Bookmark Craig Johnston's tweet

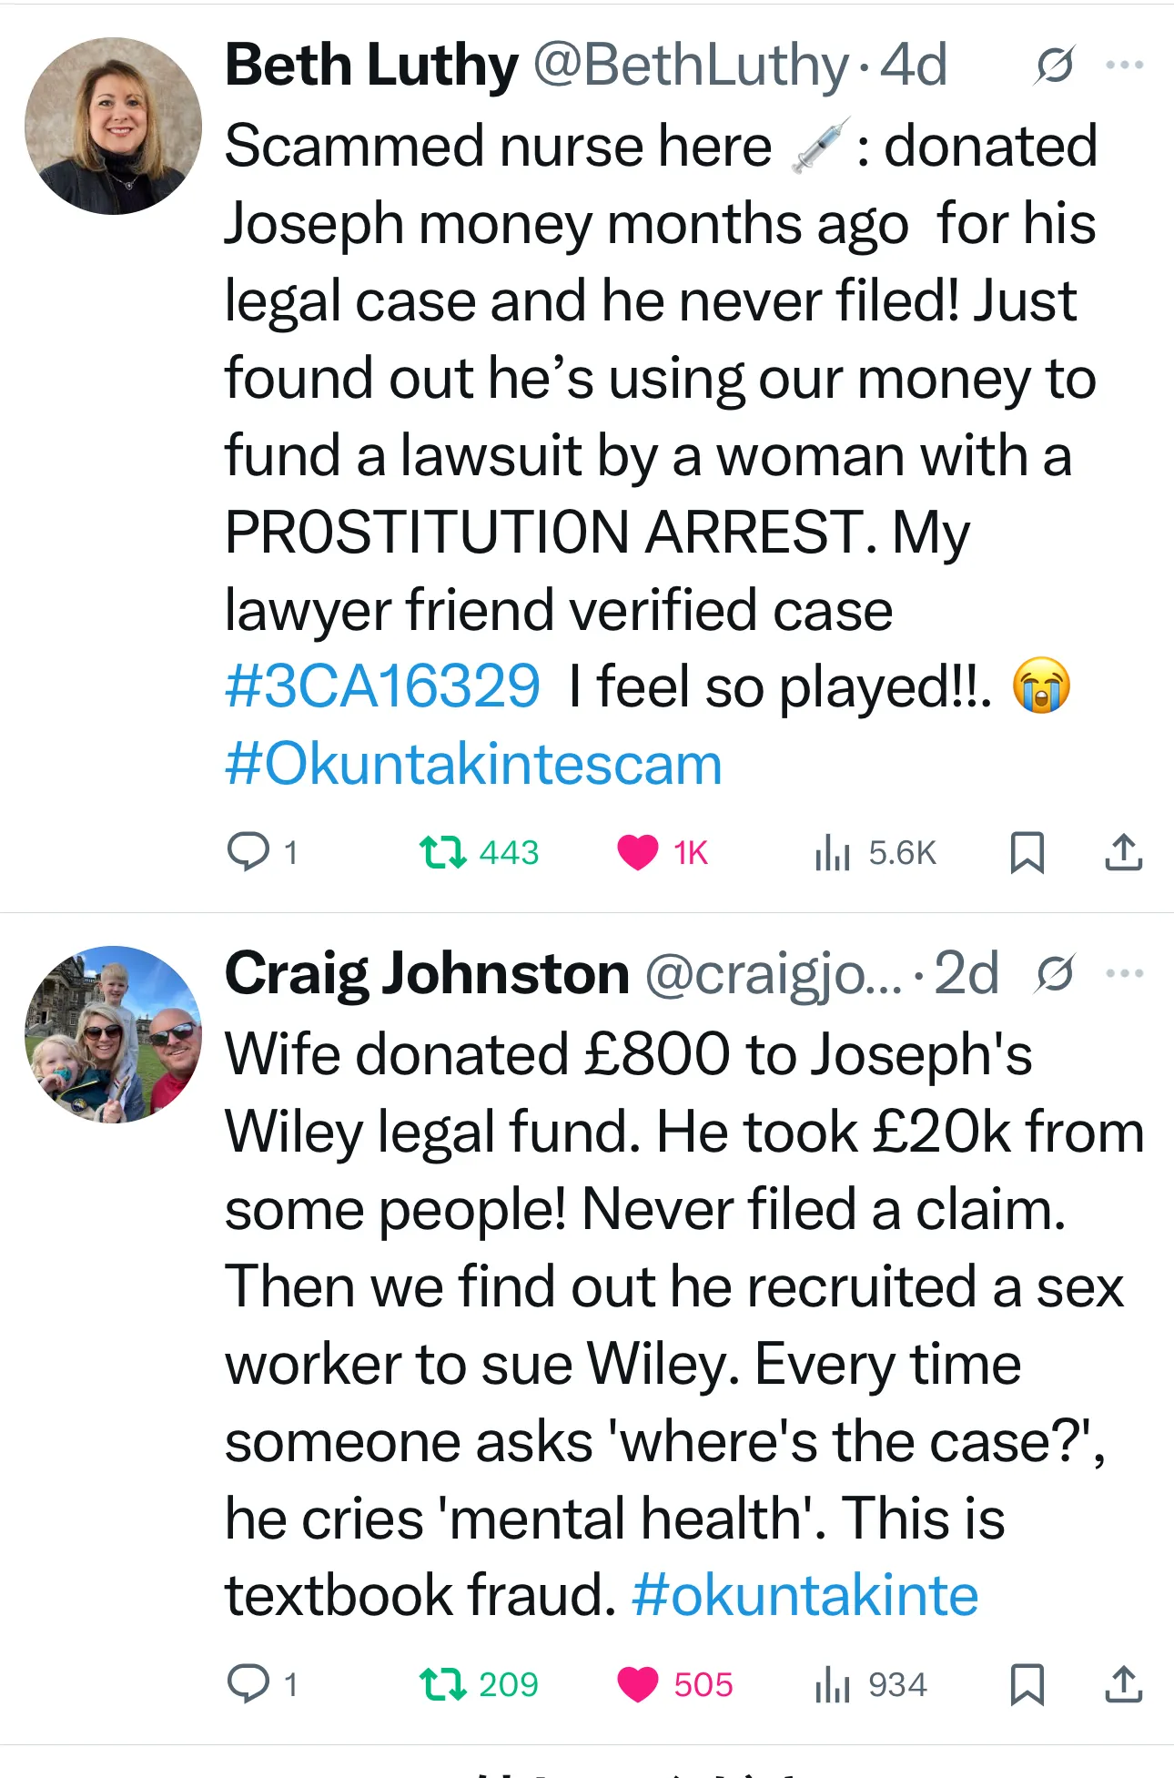(x=1027, y=1684)
